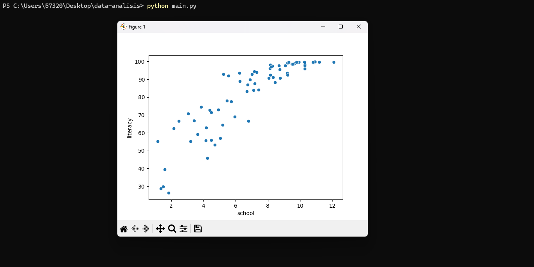
Task: Click the Figure 1 title text
Action: (137, 27)
